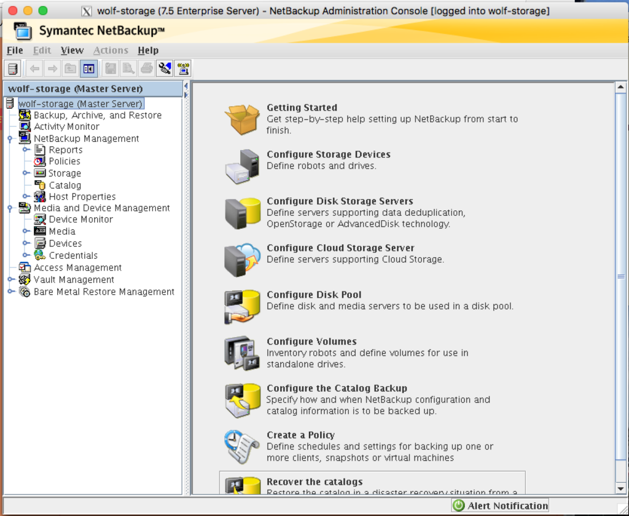Click the Configure Cloud Storage Server icon

242,259
